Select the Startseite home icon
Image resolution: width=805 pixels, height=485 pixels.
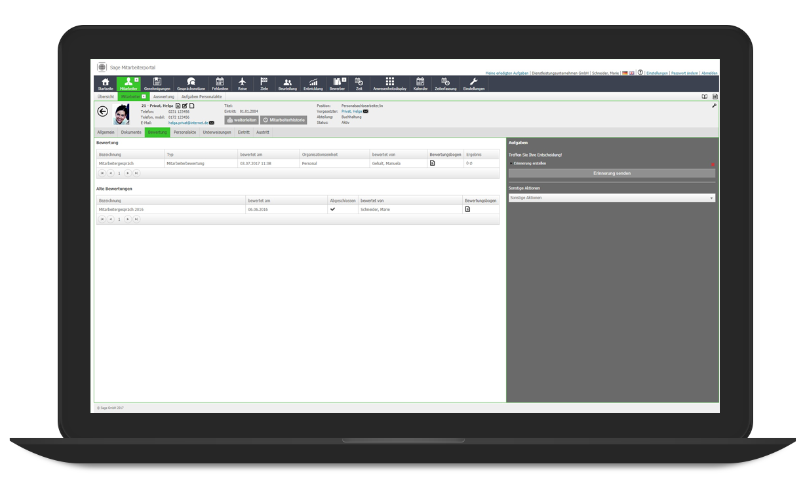click(x=105, y=81)
